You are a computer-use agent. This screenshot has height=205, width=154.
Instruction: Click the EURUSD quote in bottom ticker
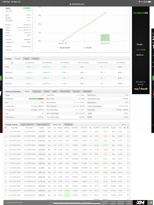pos(108,202)
